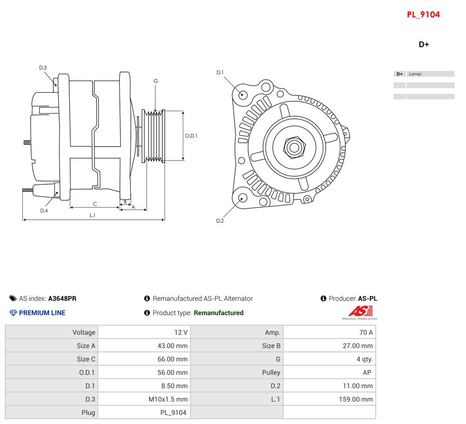
Task: Click the info icon before Remanufactured AS-PL Alternator
Action: tap(147, 298)
